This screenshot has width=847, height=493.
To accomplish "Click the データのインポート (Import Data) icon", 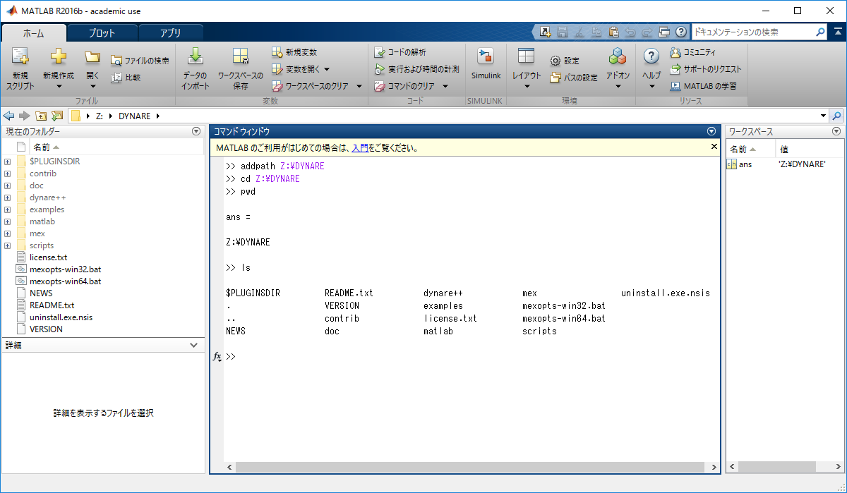I will coord(196,57).
